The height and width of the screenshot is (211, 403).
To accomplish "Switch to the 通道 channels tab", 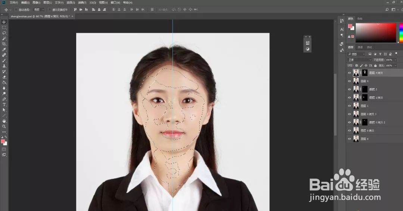I will click(360, 47).
